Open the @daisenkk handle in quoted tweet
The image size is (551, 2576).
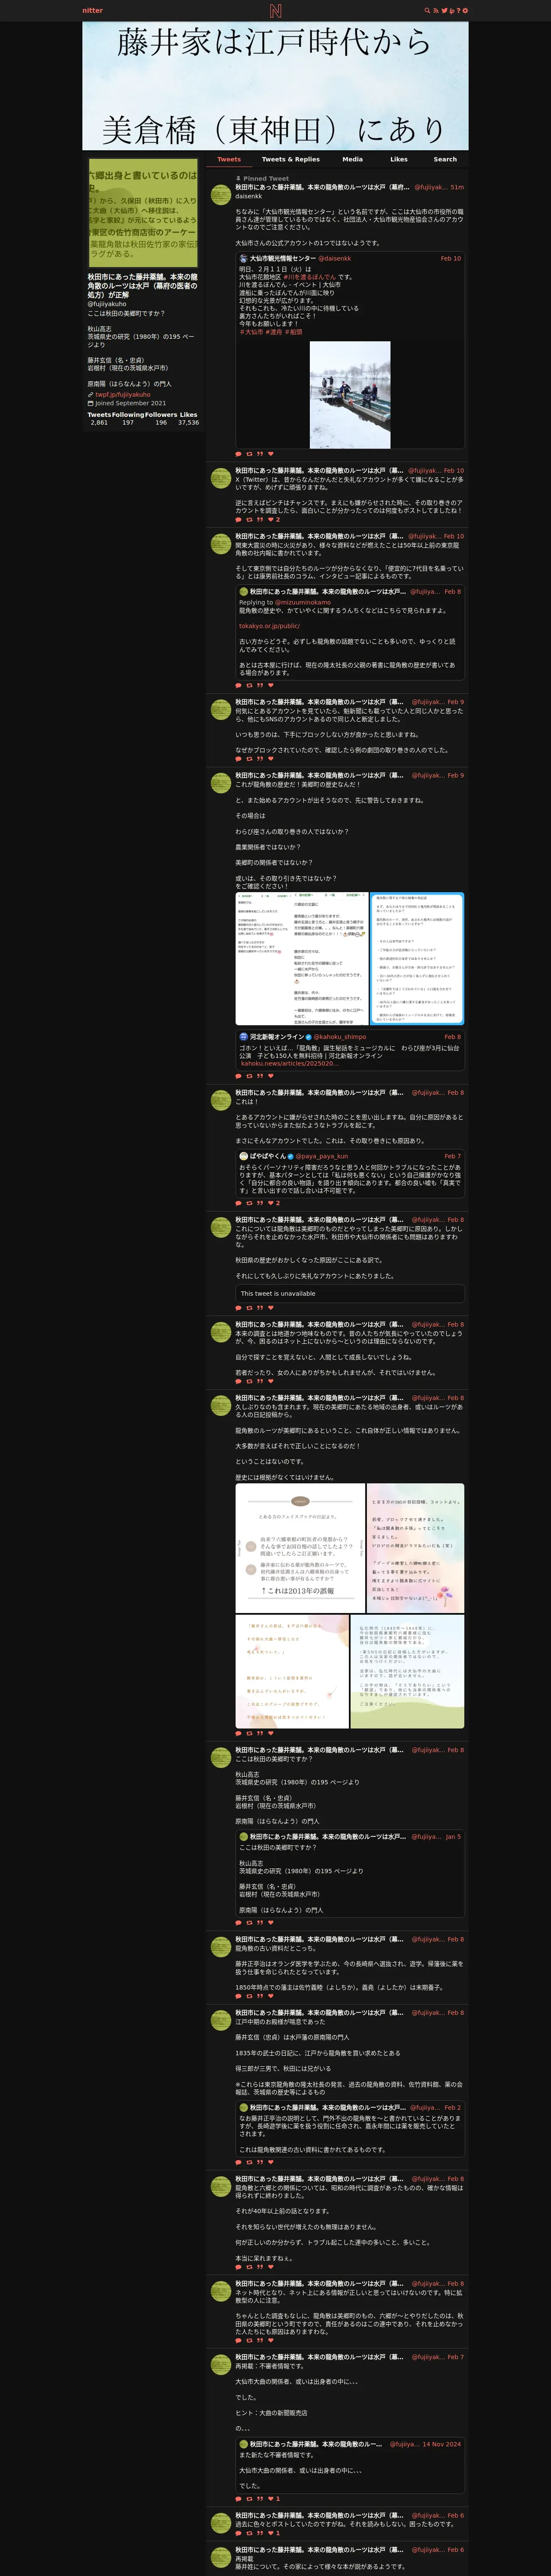[x=335, y=259]
